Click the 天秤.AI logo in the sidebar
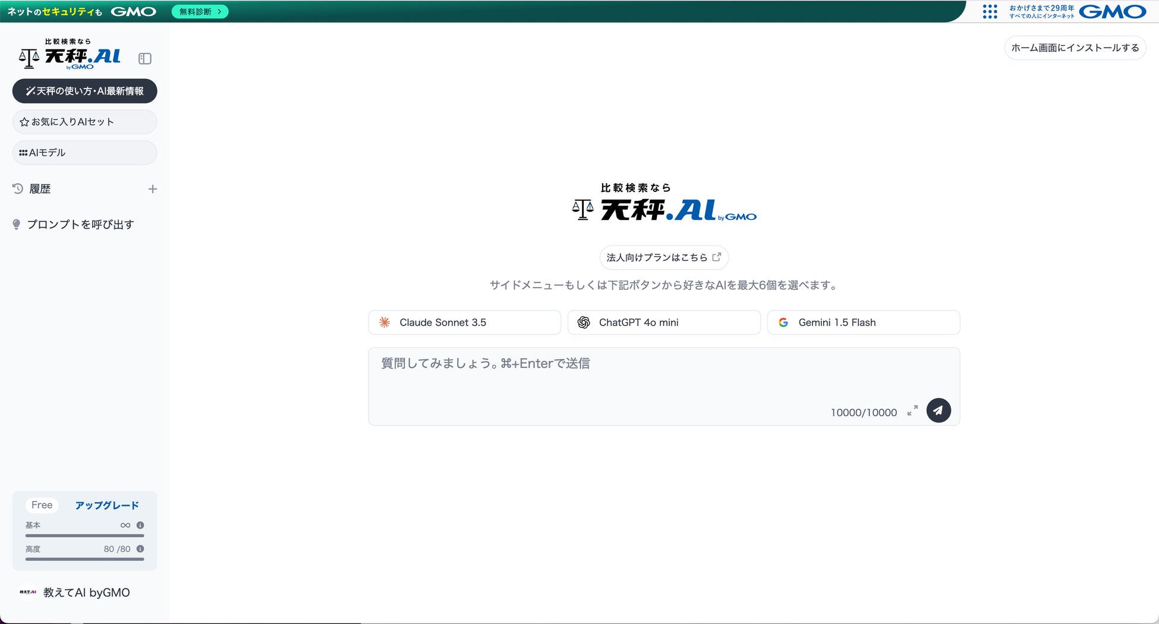Screen dimensions: 1159x624 70,54
